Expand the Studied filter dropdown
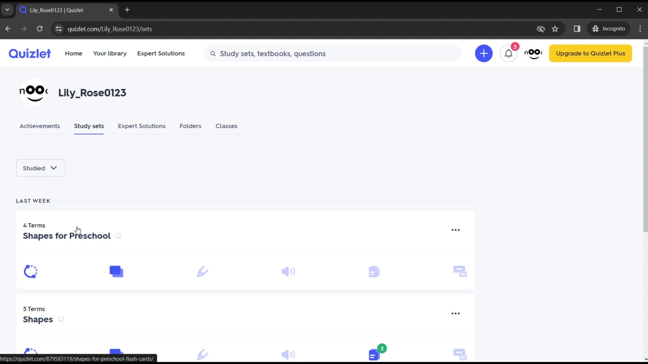 tap(41, 168)
